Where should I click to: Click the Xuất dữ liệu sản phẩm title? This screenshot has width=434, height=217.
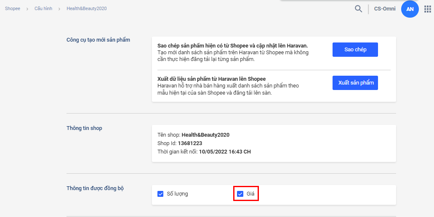pos(211,79)
